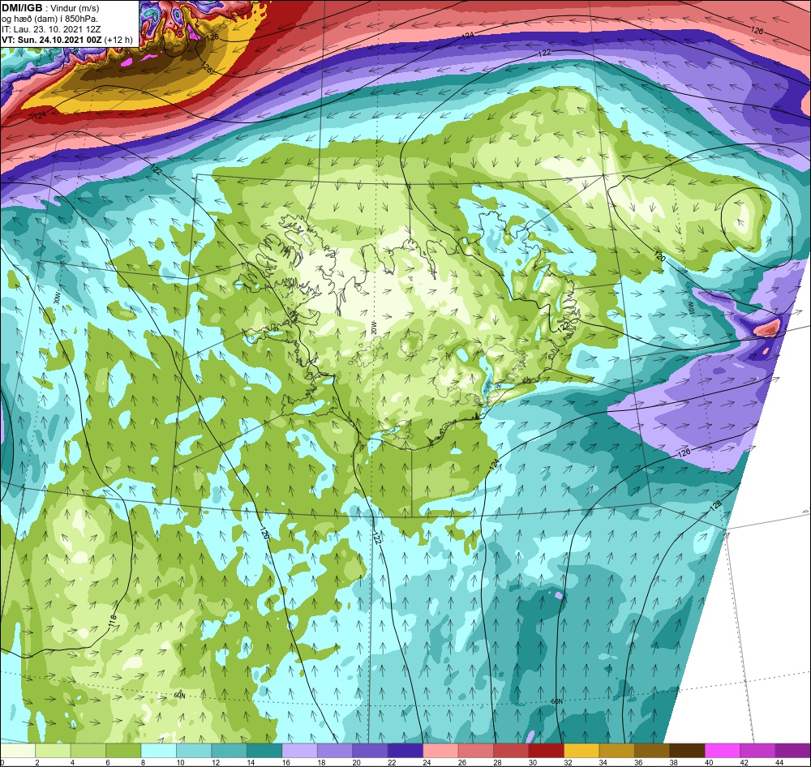The image size is (811, 767).
Task: Click the '10W' meridian label
Action: tap(691, 308)
